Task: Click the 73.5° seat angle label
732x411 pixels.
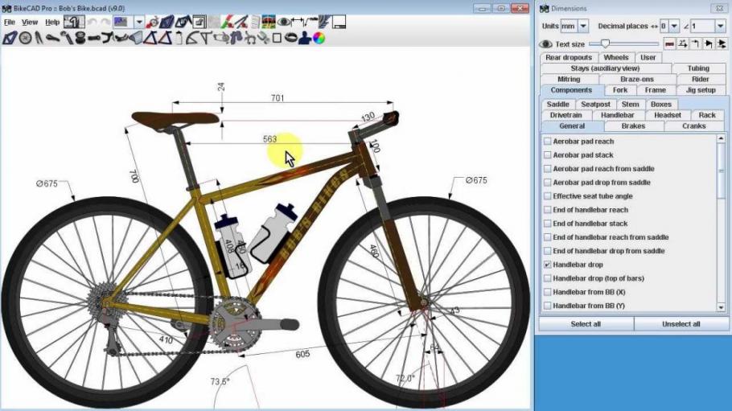Action: point(220,381)
